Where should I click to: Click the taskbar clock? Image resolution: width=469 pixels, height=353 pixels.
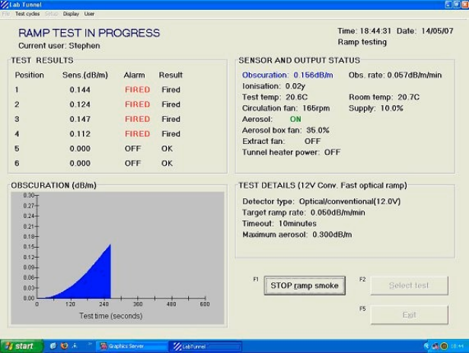(x=458, y=346)
